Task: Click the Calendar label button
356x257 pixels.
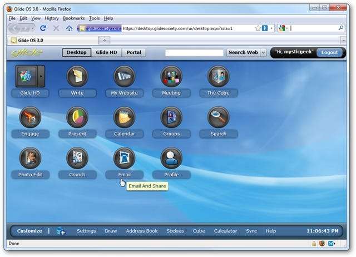Action: (x=125, y=134)
